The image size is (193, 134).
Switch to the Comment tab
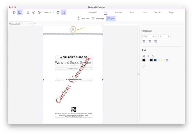(92, 12)
